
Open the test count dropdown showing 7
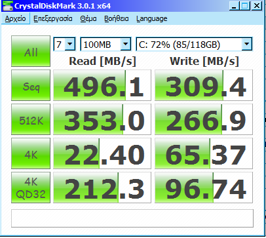[x=64, y=44]
